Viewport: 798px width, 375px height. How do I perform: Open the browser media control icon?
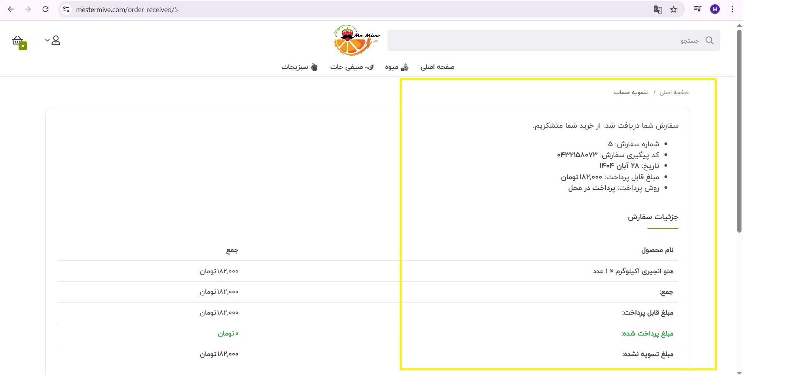click(x=697, y=9)
